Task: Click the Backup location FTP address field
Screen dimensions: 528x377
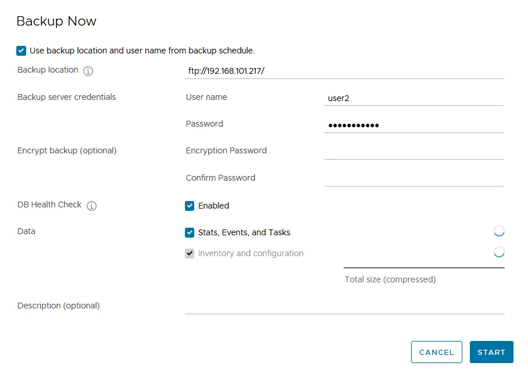Action: (344, 71)
